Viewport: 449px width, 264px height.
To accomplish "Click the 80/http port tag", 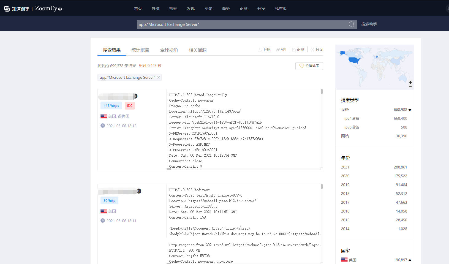I will [x=109, y=201].
